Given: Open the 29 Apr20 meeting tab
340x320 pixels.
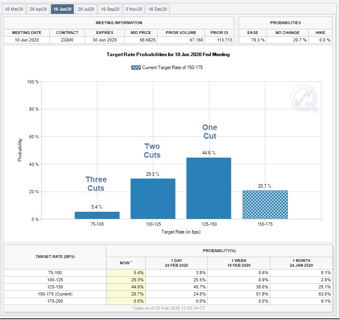Looking at the screenshot, I should tap(38, 9).
